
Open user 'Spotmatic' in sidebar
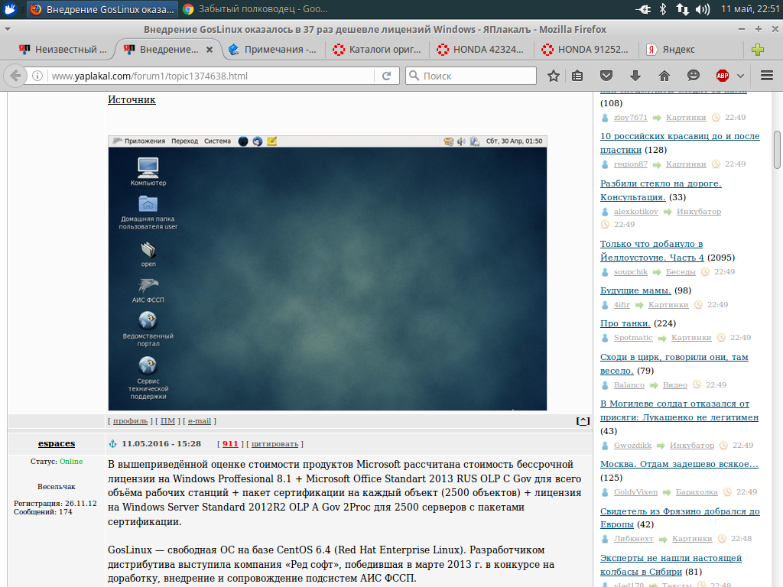633,337
